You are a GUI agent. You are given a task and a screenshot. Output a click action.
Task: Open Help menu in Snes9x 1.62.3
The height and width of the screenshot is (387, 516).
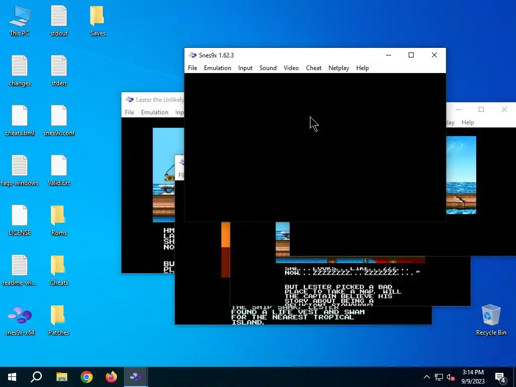(362, 68)
